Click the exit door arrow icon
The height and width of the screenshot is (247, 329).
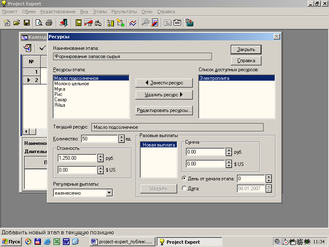click(64, 23)
